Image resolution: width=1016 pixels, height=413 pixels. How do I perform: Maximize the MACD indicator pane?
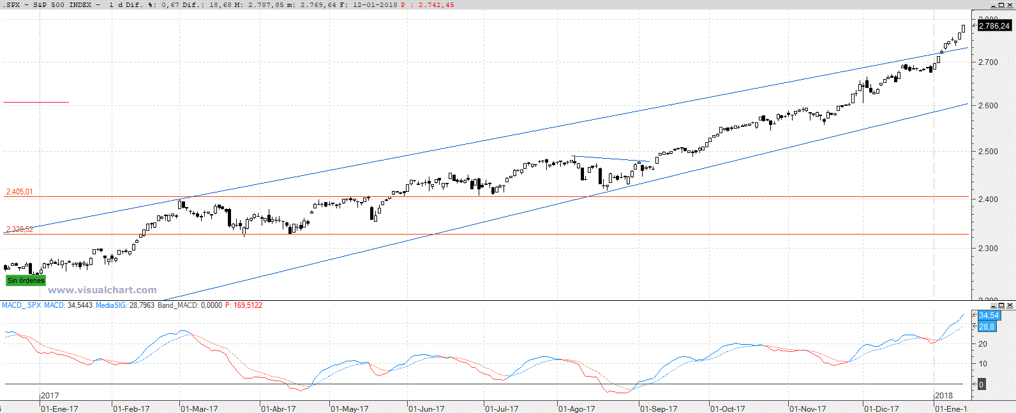(x=1001, y=305)
